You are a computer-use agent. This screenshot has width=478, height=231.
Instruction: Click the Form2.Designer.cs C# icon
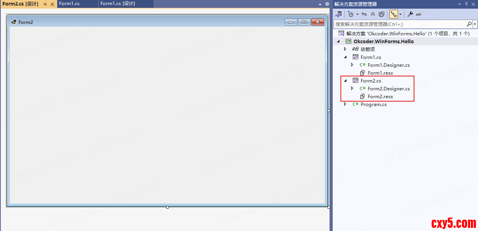[363, 88]
